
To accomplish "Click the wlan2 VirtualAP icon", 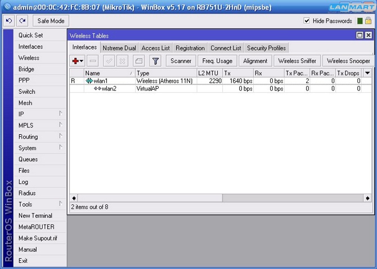I will 97,89.
